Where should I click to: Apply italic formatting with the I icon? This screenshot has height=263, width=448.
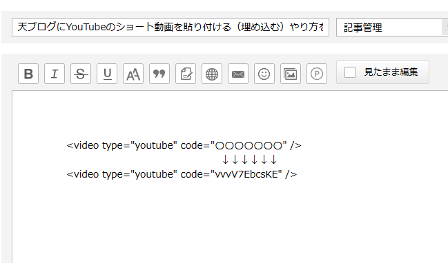[55, 74]
